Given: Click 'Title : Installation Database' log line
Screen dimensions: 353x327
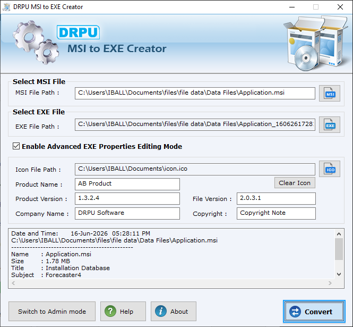Looking at the screenshot, I should pos(61,268).
